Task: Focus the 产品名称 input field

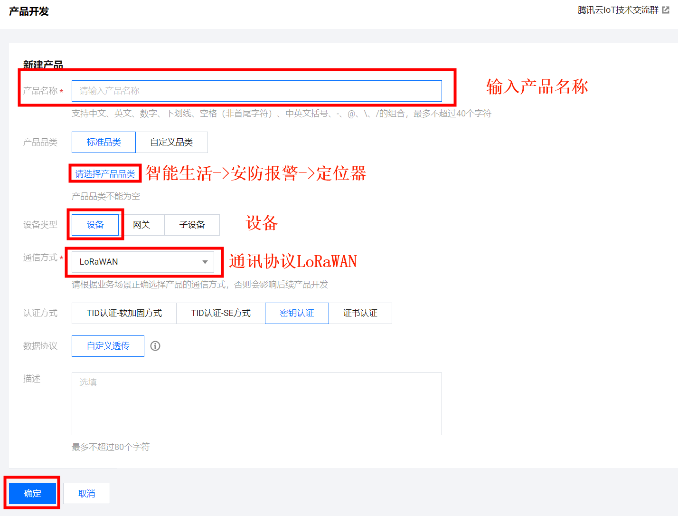Action: (x=257, y=91)
